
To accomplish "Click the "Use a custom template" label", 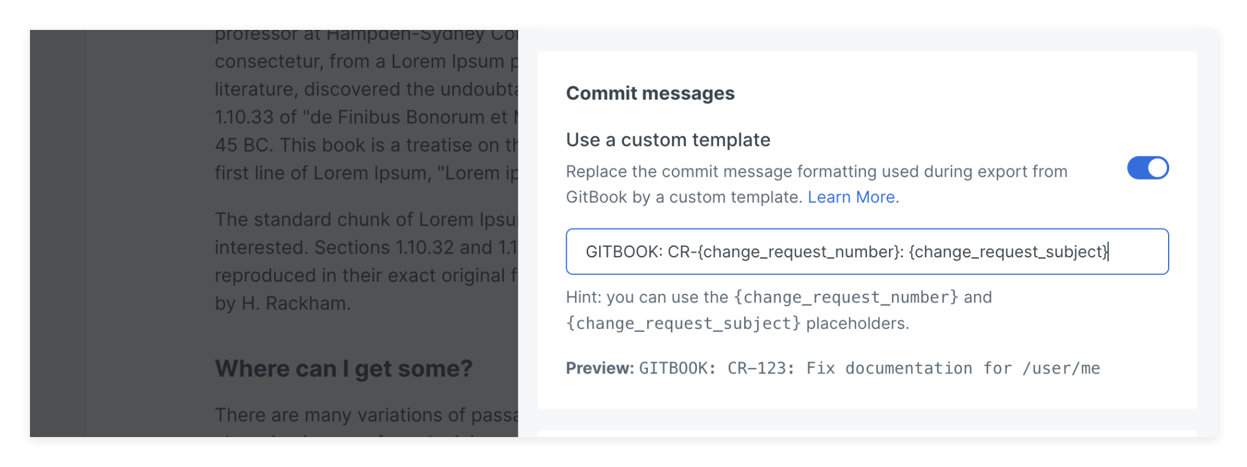I will (x=668, y=140).
